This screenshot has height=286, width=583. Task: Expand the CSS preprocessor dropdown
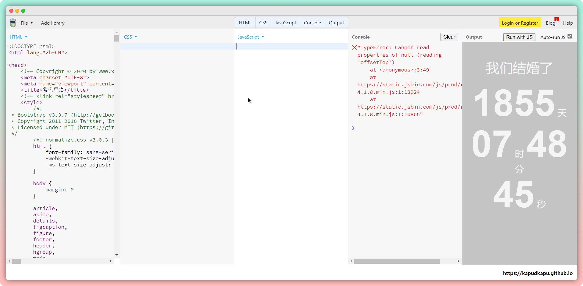point(130,37)
